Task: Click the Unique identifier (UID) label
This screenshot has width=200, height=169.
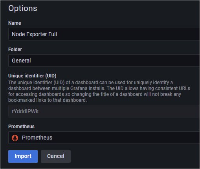Action: (32, 76)
